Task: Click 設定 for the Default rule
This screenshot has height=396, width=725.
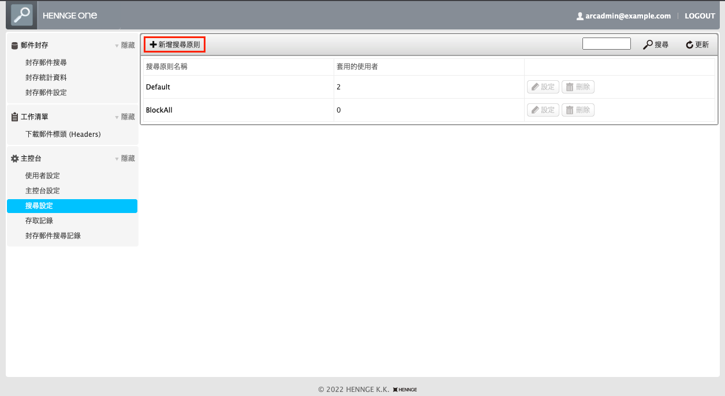Action: tap(543, 87)
